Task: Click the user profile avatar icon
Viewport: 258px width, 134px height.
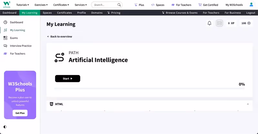Action: click(x=251, y=4)
